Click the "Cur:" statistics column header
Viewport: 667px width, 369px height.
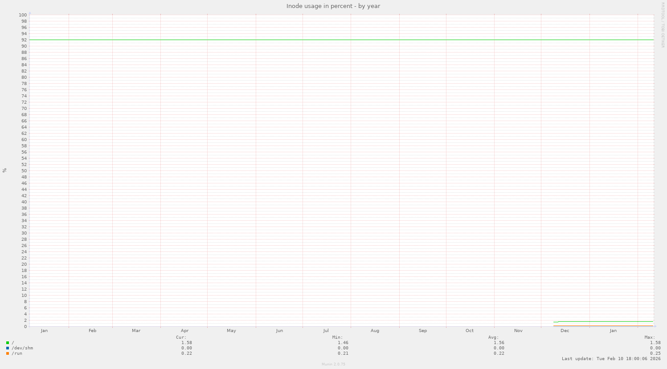180,337
